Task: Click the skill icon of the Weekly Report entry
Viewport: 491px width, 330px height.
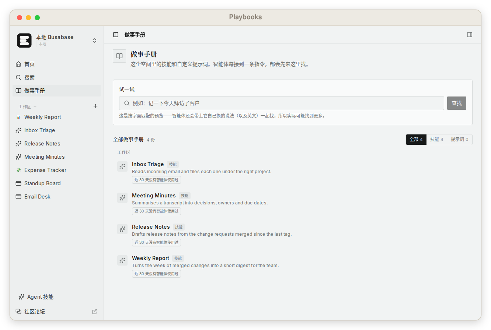Action: [122, 260]
